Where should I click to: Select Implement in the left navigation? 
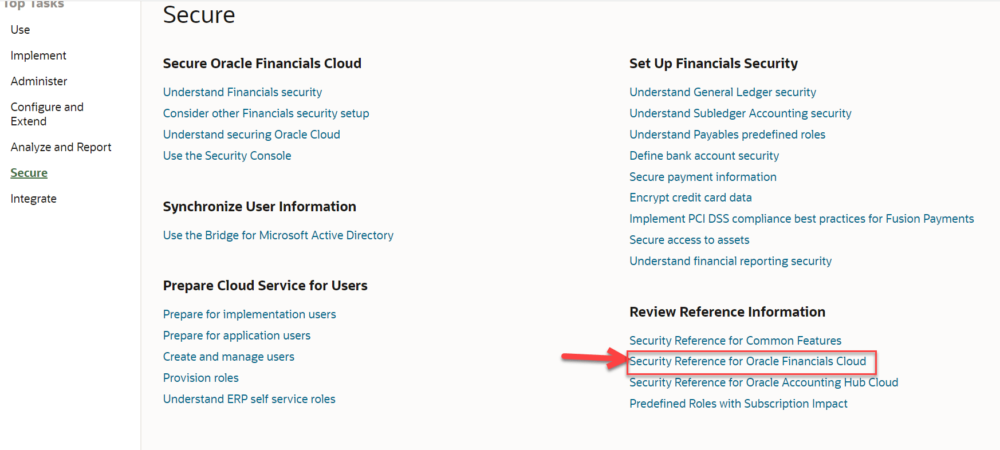(x=38, y=56)
